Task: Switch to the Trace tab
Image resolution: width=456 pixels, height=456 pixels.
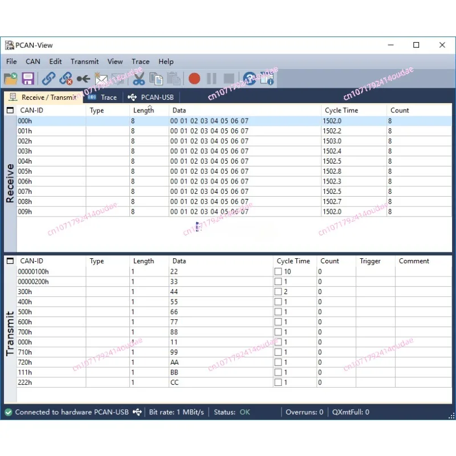Action: click(x=103, y=97)
